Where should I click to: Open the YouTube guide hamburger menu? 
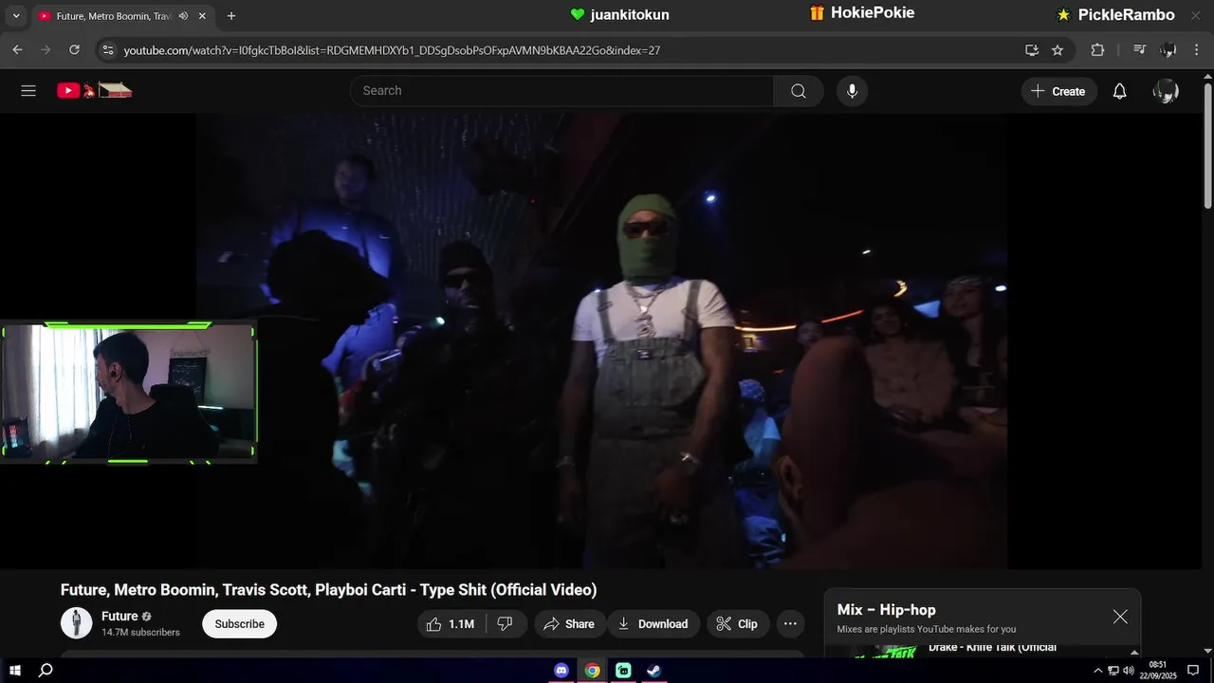click(28, 91)
